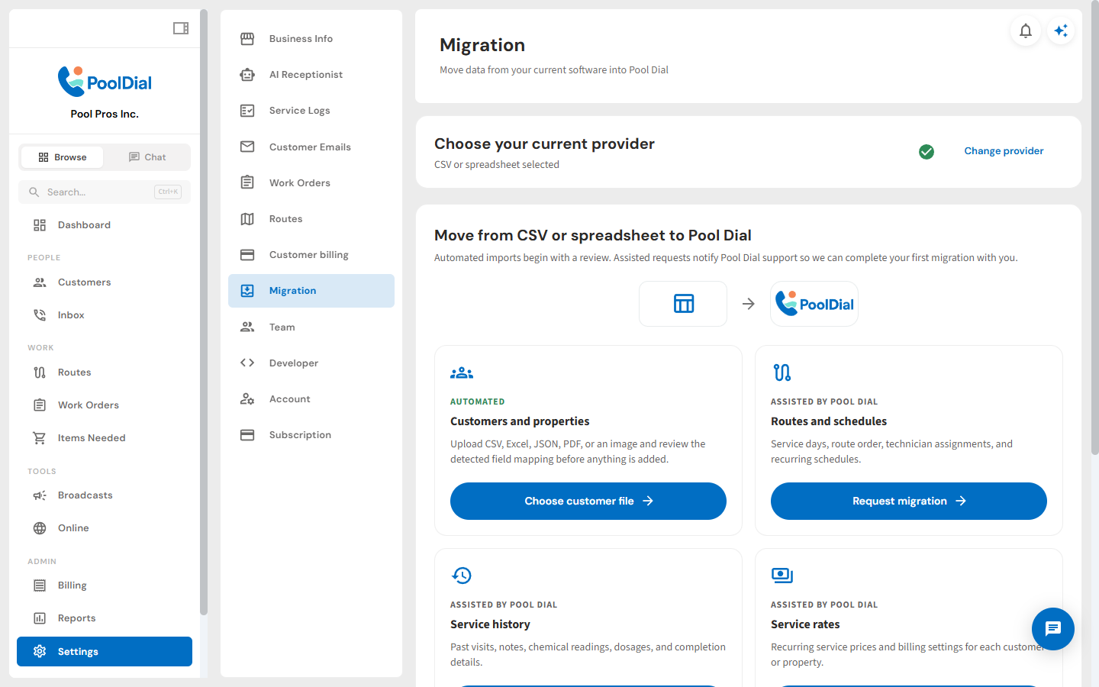Click the service history clock icon
Viewport: 1099px width, 687px height.
(x=462, y=576)
